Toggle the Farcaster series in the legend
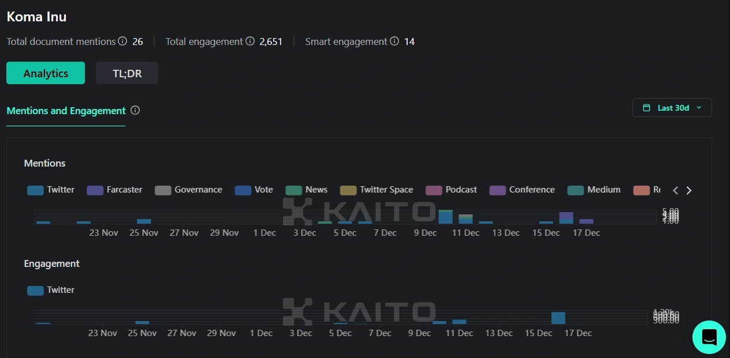This screenshot has width=730, height=358. 114,190
